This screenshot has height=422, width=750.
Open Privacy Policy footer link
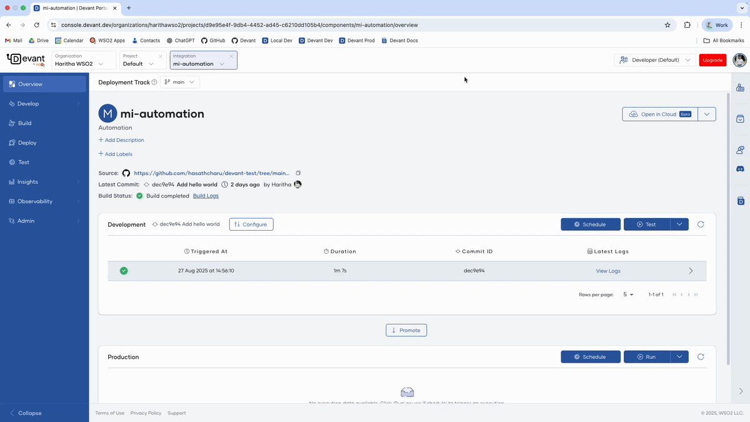click(146, 413)
